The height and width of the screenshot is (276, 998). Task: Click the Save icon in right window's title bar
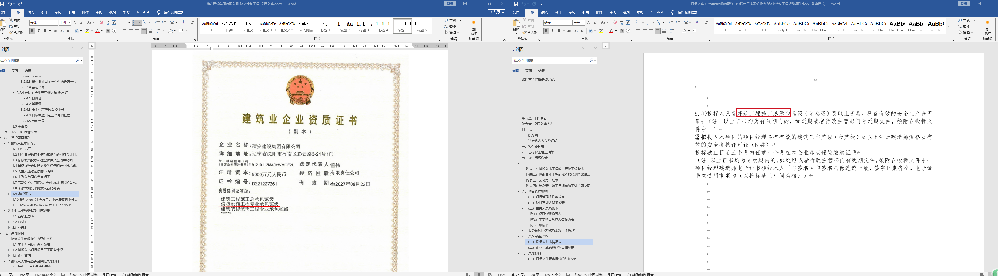click(x=516, y=4)
